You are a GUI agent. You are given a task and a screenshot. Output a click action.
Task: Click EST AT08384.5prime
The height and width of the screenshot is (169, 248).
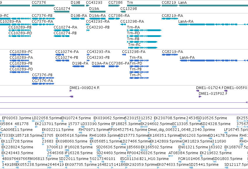pyautogui.click(x=183, y=153)
